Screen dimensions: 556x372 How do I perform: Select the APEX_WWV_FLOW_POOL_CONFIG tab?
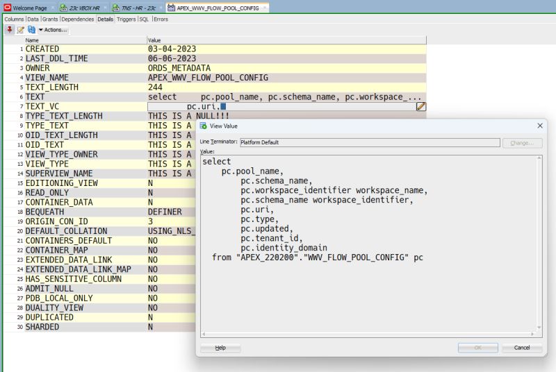coord(218,8)
